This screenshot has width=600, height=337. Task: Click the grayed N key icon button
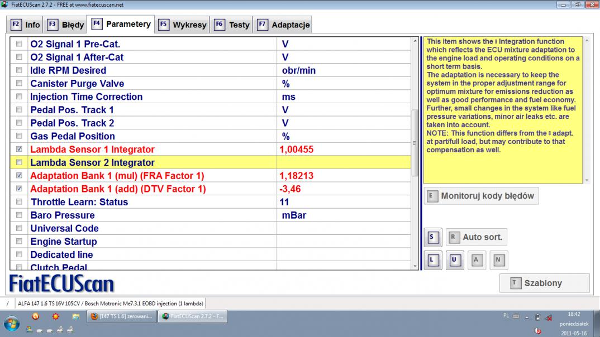(497, 260)
